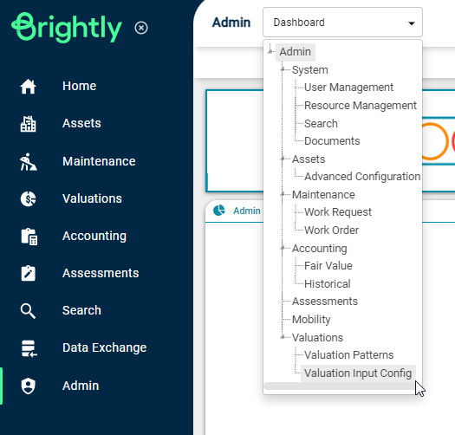Collapse the Valuations tree expander

click(x=283, y=337)
